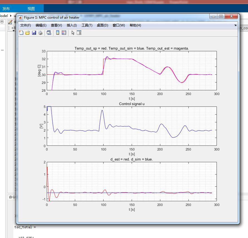Close the Figure 1 window
This screenshot has height=238, width=248.
click(231, 16)
